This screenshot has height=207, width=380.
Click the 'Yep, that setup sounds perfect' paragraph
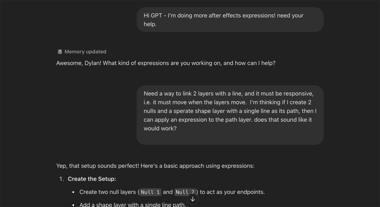coord(155,166)
